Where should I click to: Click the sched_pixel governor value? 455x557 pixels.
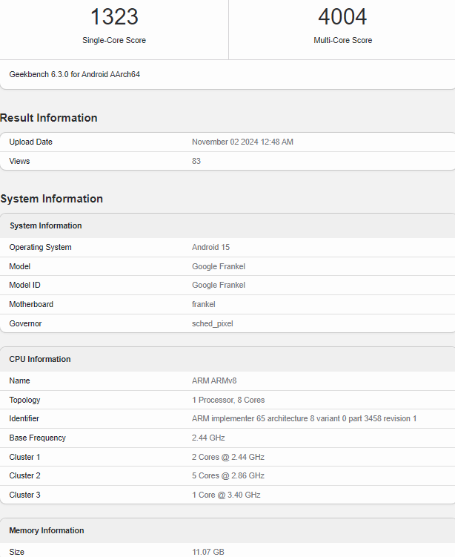click(x=212, y=323)
